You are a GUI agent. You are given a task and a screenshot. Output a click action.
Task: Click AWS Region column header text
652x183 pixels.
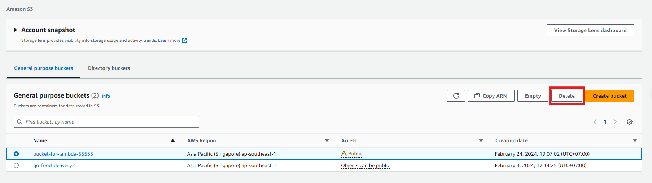(x=202, y=140)
